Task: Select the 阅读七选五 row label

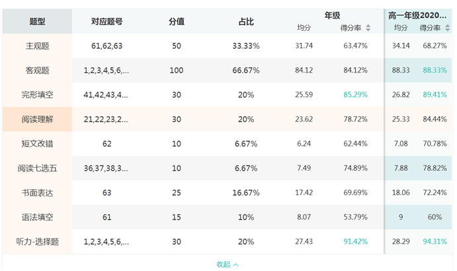Action: coord(38,168)
